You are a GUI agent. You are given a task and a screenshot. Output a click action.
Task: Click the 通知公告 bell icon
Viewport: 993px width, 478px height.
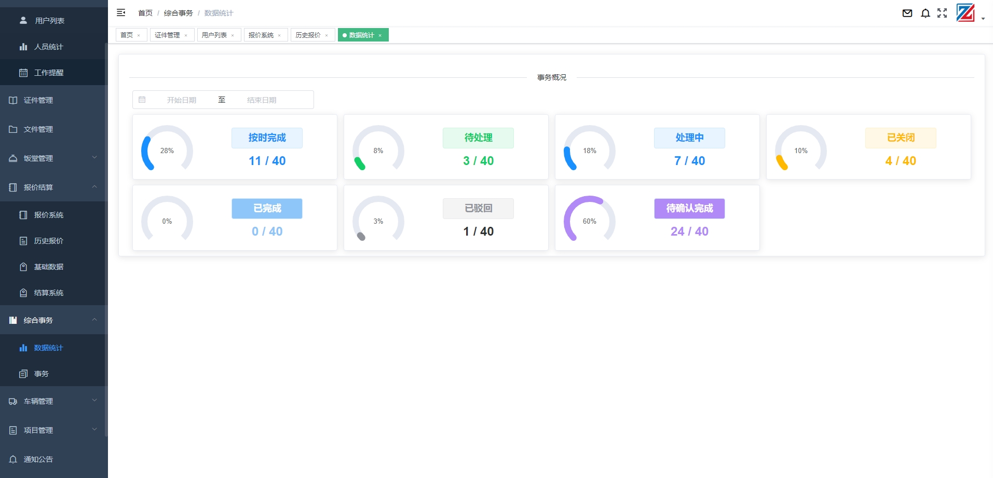[13, 459]
